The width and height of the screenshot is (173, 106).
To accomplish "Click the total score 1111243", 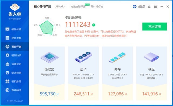I will (78, 24).
